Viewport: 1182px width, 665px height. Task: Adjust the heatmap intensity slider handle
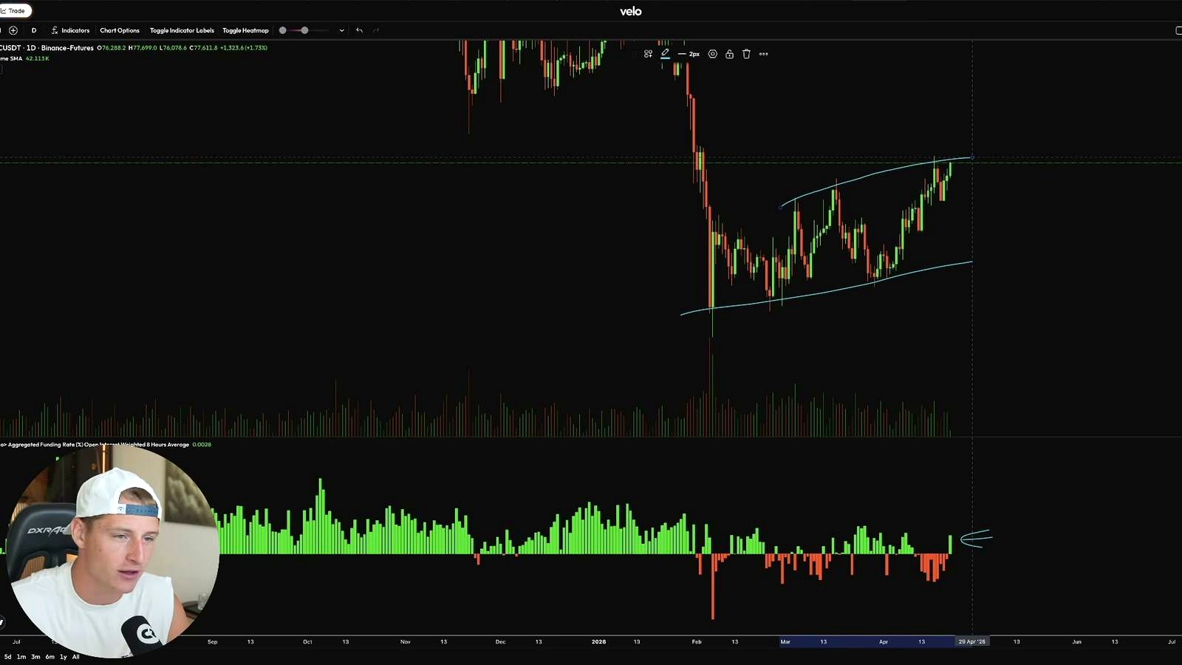[x=304, y=30]
